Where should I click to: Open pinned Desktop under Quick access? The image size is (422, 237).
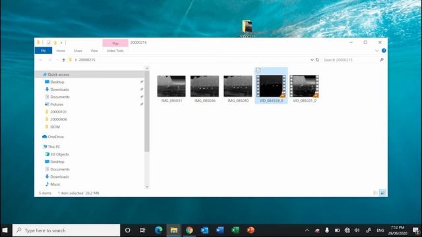(x=57, y=82)
